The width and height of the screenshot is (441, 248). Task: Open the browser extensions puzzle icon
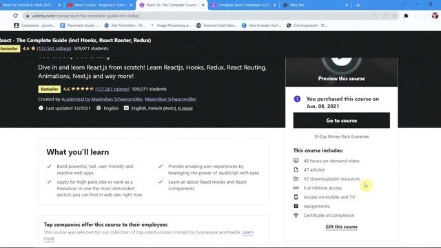[x=406, y=16]
